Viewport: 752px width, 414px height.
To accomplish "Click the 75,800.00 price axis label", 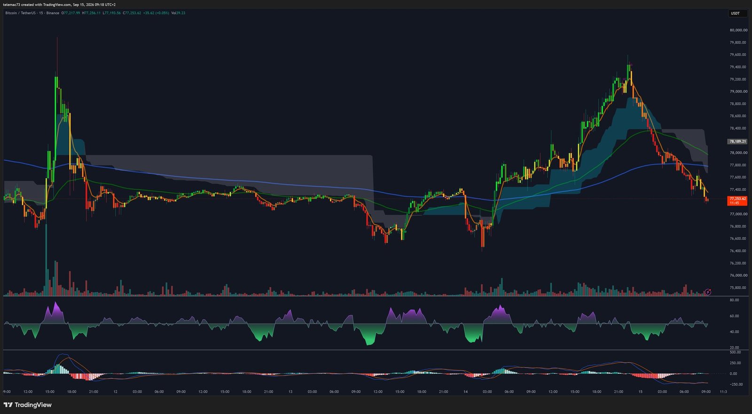I will pos(738,288).
